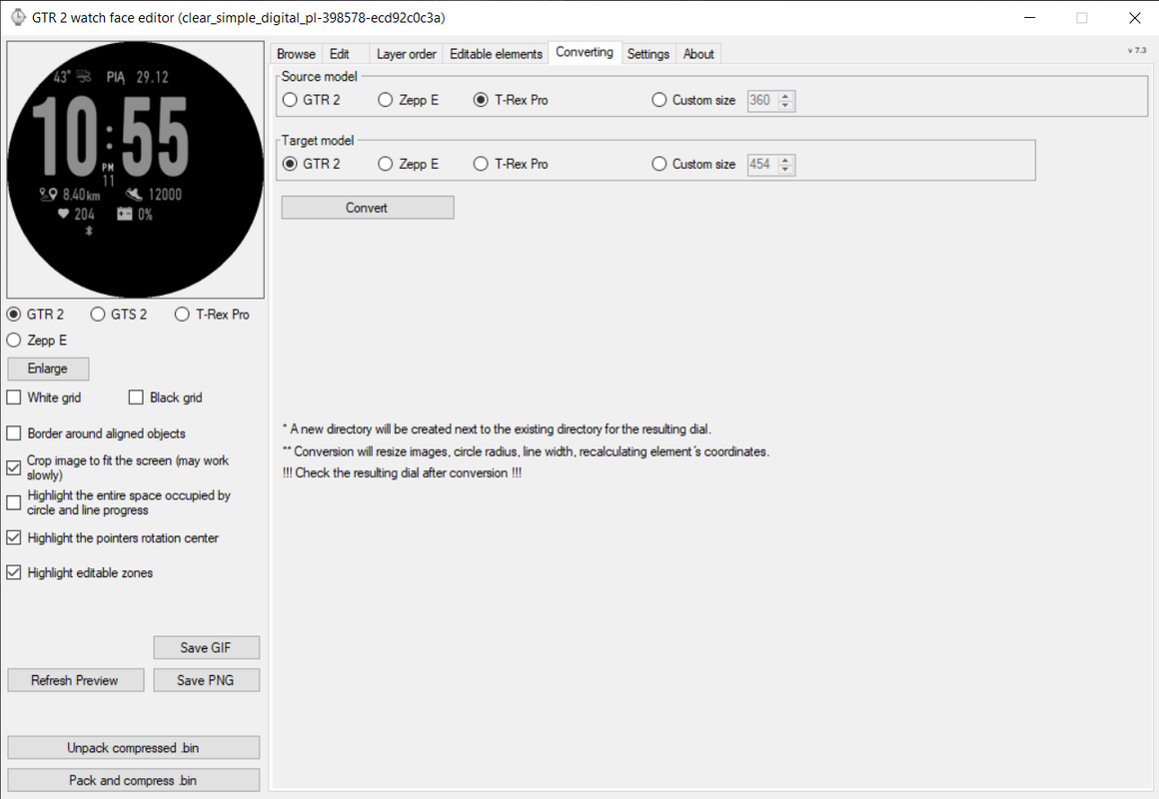Increase the target custom size value

(786, 160)
